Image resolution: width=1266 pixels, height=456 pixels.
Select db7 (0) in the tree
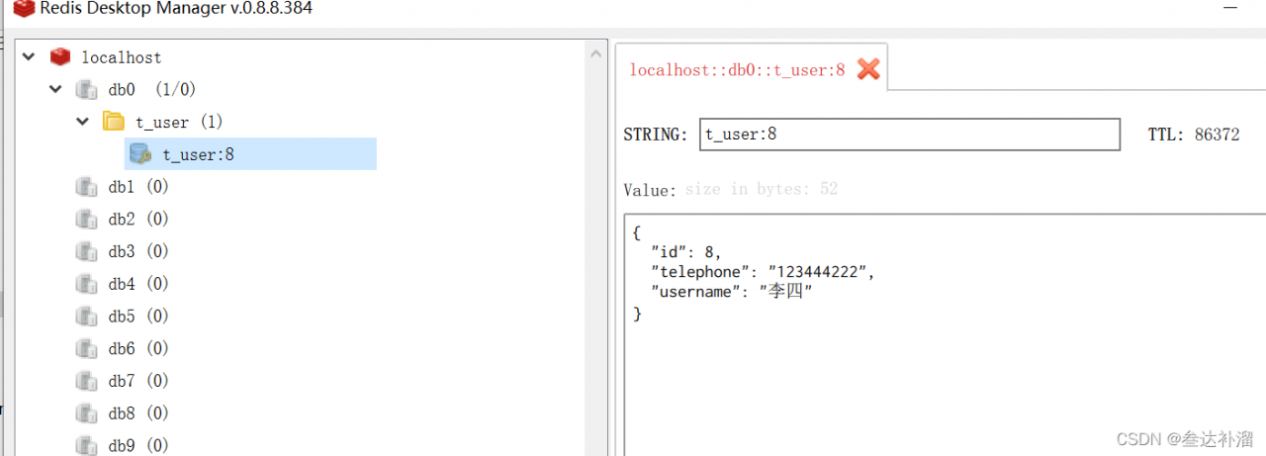coord(138,381)
